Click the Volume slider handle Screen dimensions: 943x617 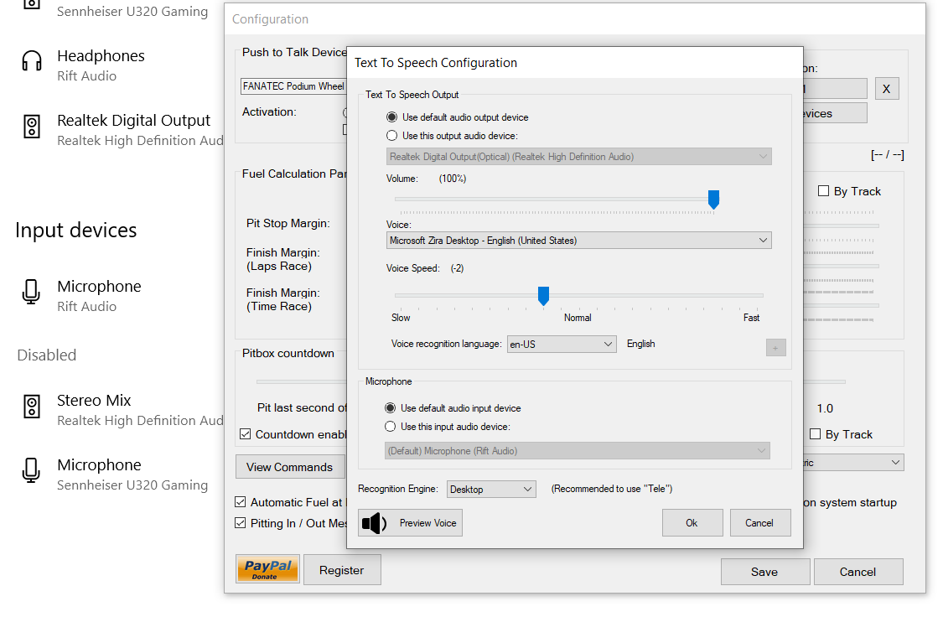click(x=713, y=199)
